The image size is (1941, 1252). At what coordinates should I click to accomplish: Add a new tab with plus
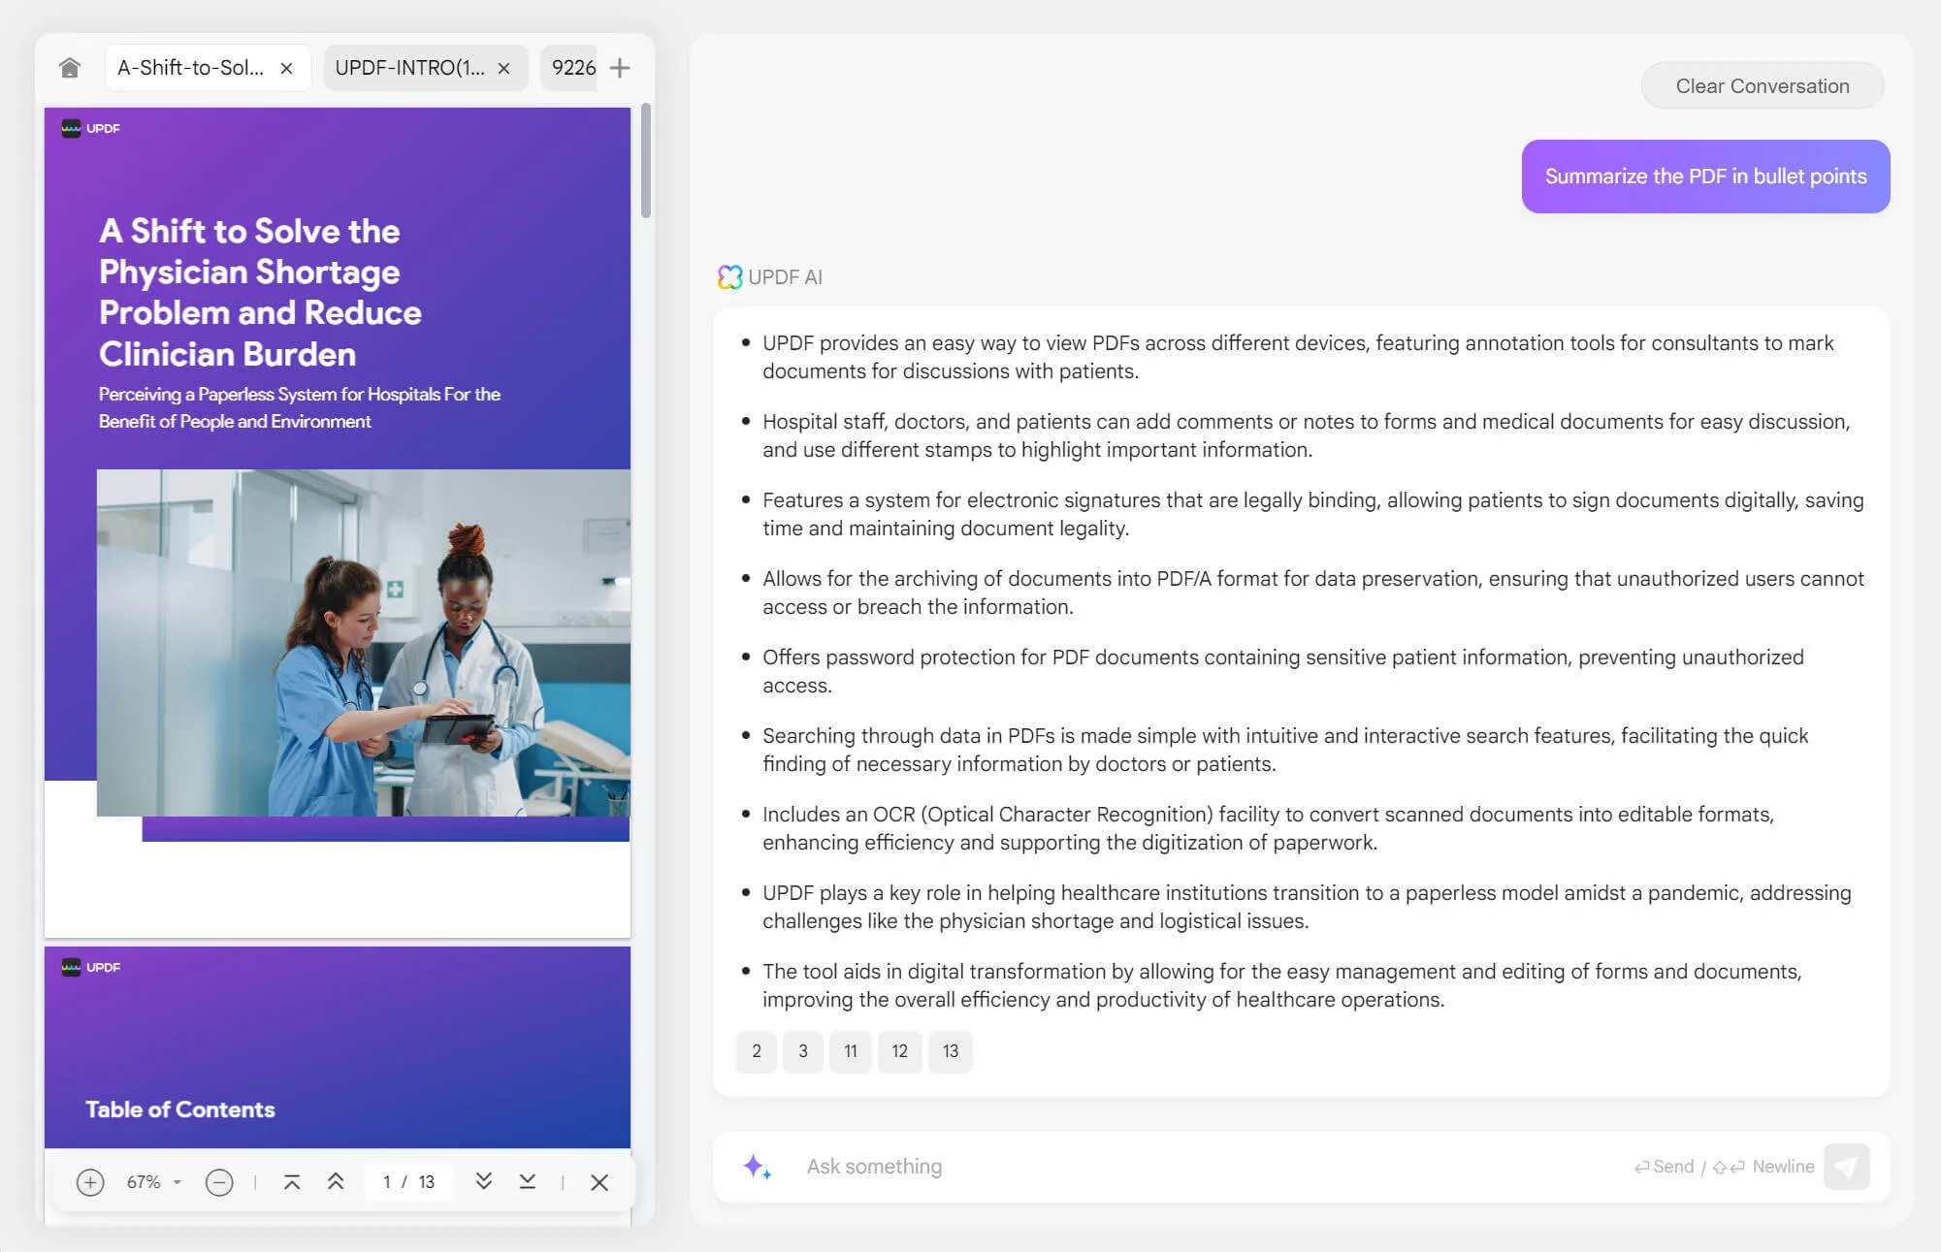(620, 68)
